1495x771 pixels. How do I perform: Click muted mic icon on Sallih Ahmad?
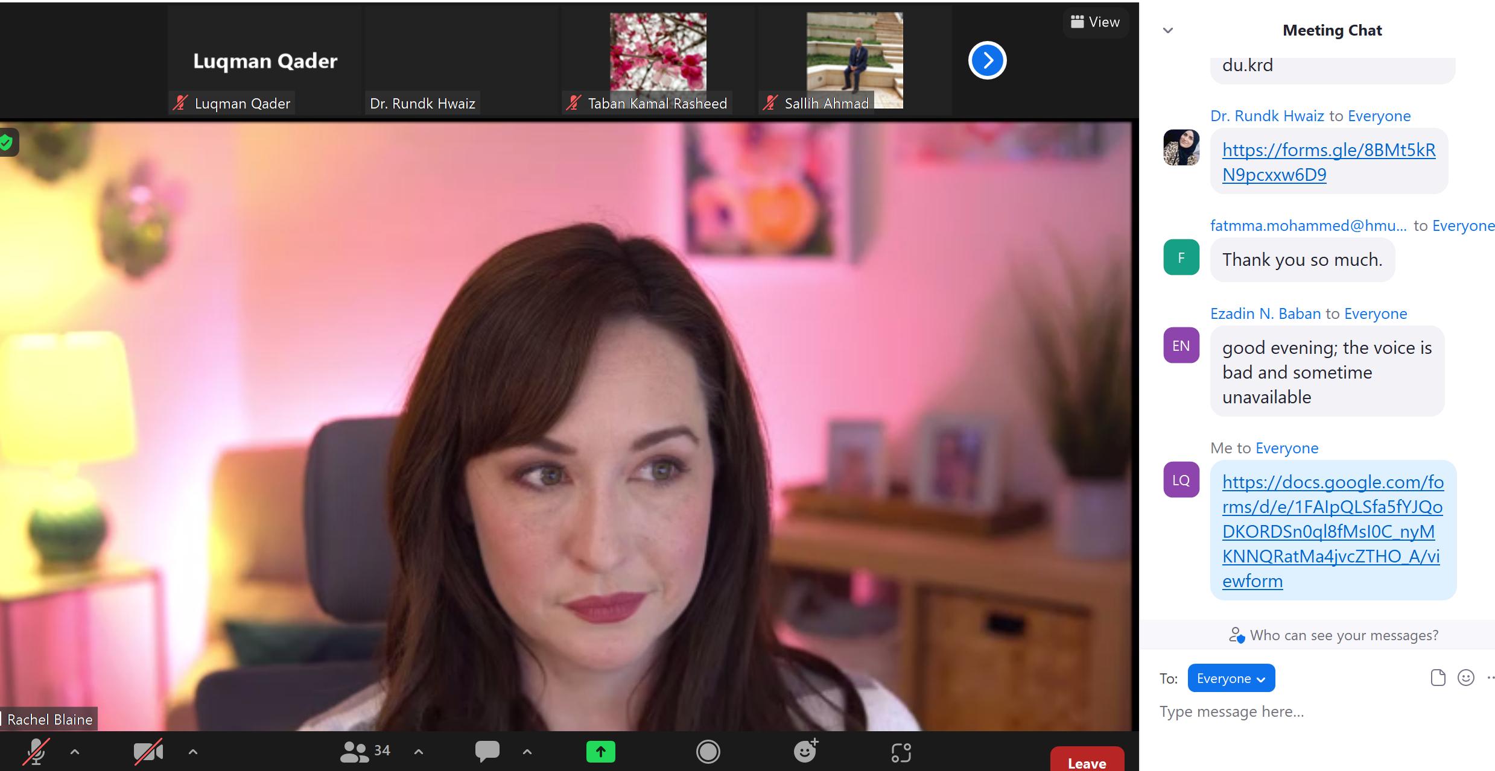coord(770,103)
